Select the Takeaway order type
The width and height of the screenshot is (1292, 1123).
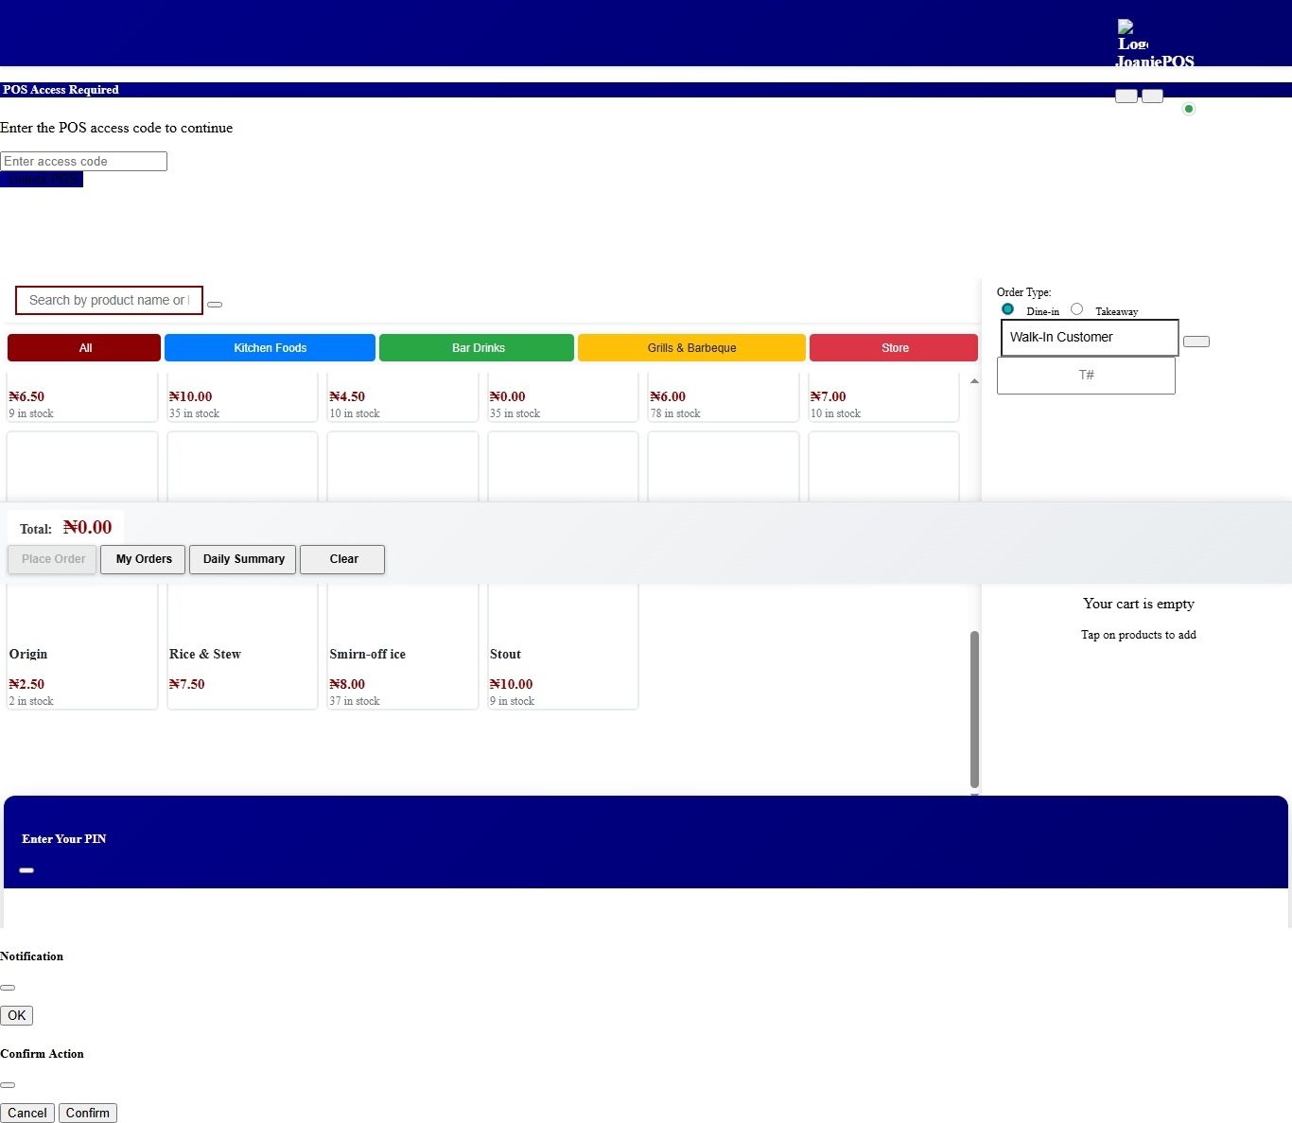pos(1076,309)
